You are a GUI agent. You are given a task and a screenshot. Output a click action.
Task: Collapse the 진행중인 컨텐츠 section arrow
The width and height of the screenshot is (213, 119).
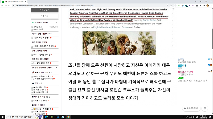click(57, 67)
